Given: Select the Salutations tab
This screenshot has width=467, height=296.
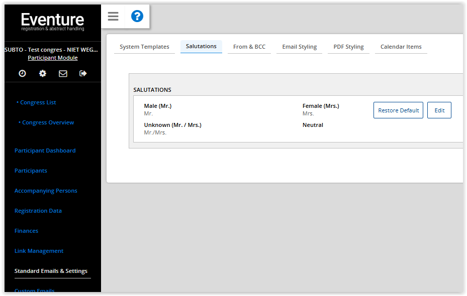Looking at the screenshot, I should 201,46.
